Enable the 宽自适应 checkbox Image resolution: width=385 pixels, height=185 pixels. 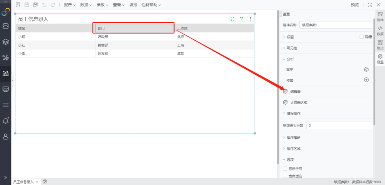pyautogui.click(x=285, y=176)
